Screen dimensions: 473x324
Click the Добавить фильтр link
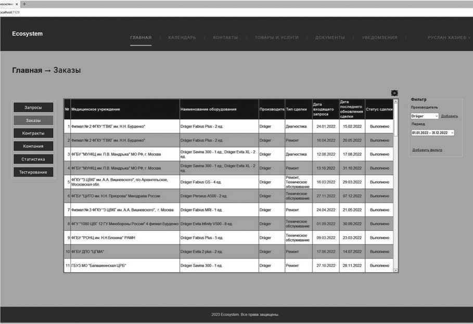[427, 150]
